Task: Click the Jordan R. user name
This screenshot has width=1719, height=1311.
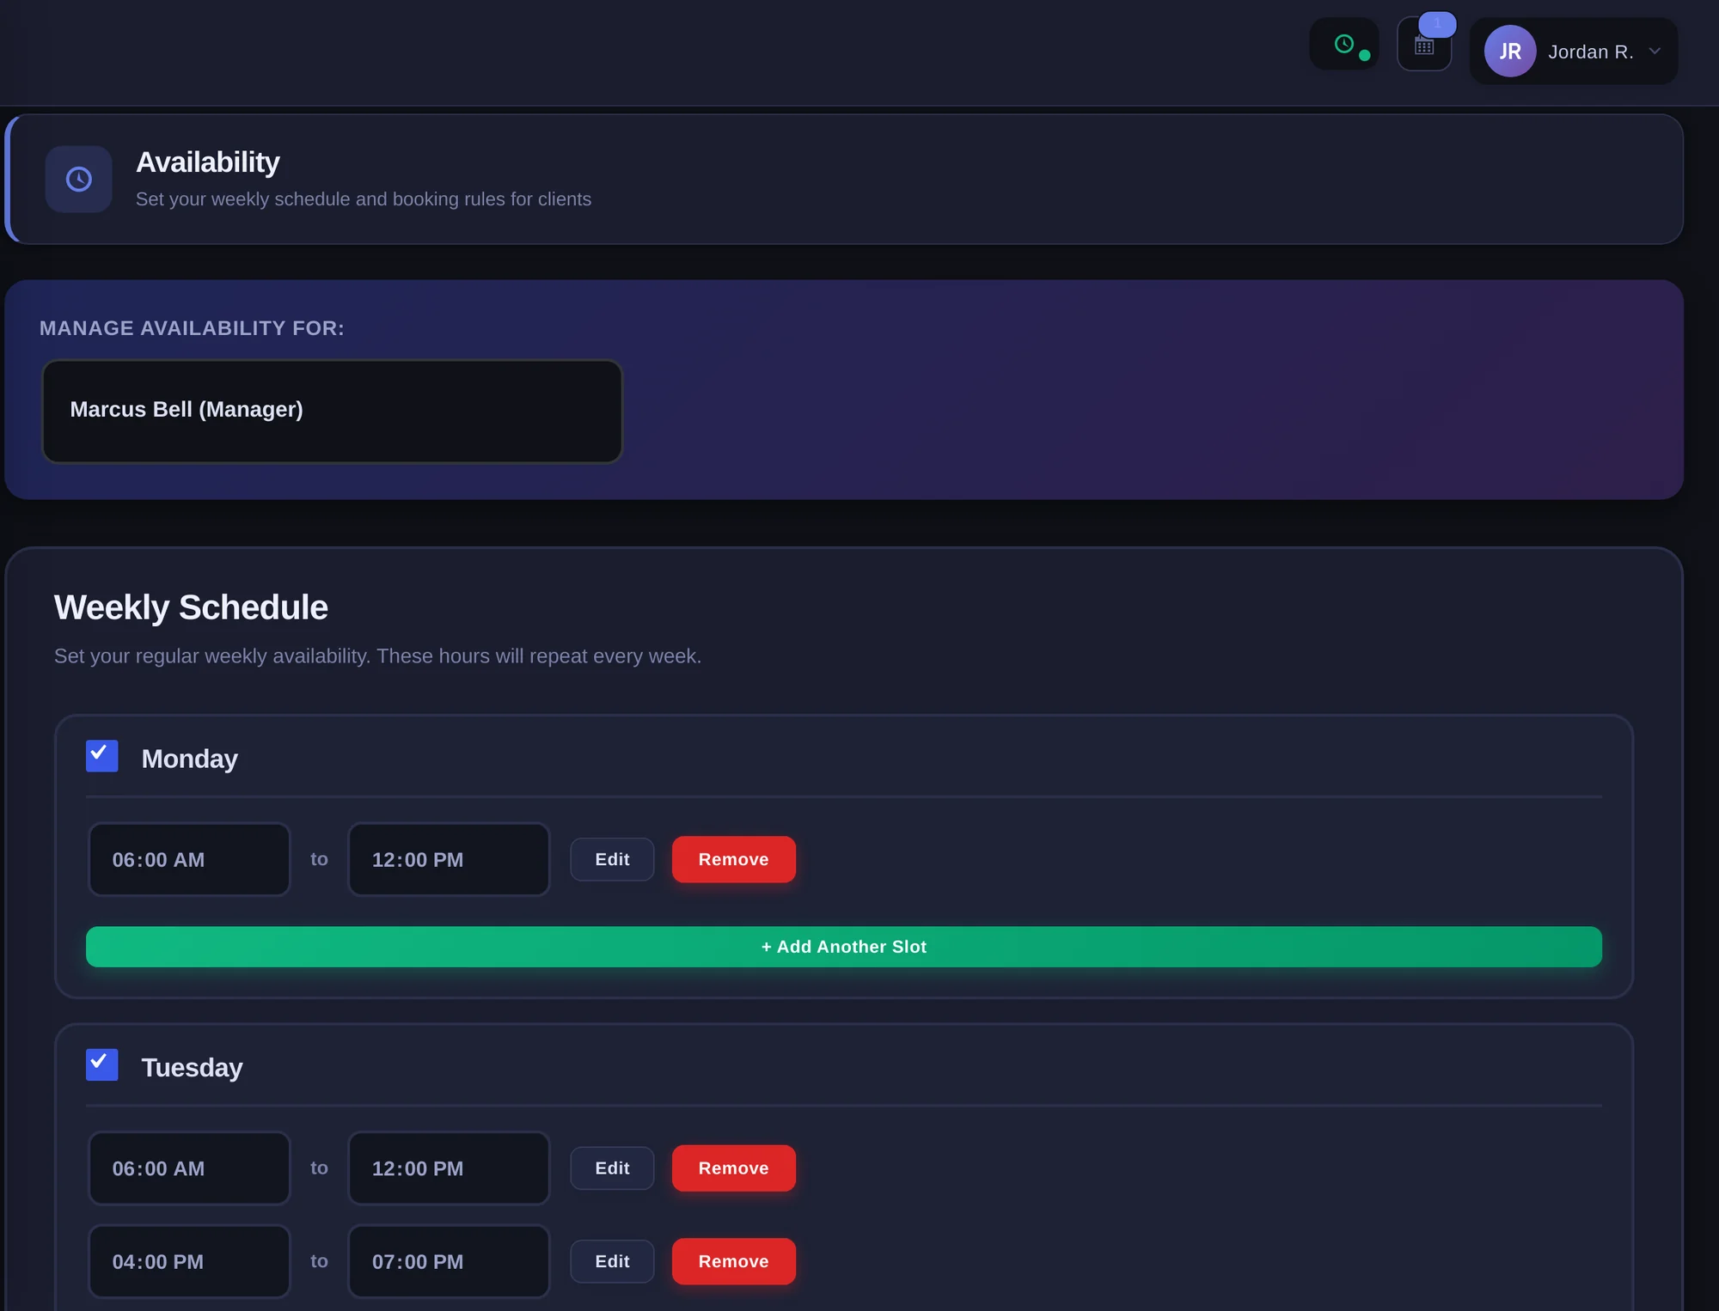Action: point(1591,52)
